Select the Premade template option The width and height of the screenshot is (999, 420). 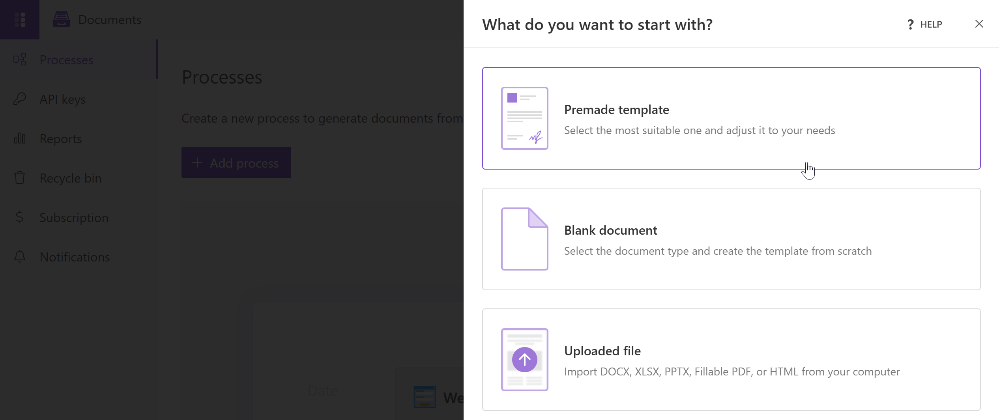coord(731,118)
